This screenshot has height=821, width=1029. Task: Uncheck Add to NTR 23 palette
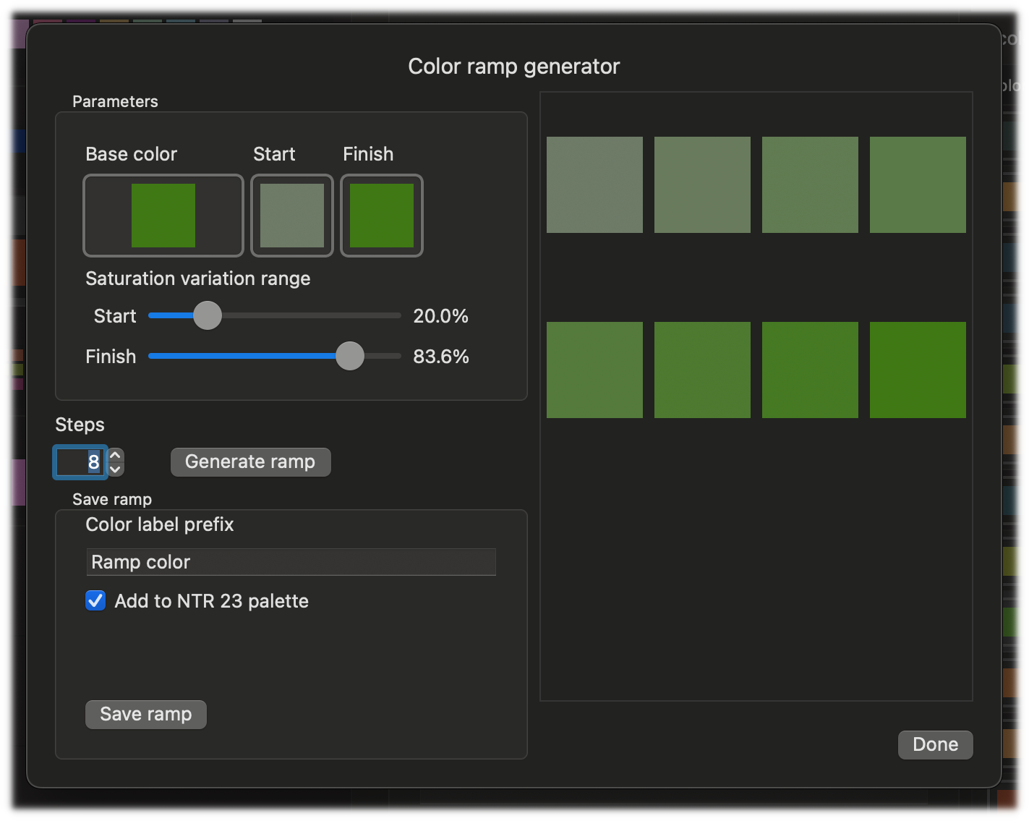coord(95,601)
